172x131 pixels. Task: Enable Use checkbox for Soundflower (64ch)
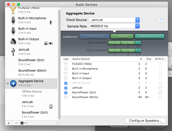coord(66,97)
